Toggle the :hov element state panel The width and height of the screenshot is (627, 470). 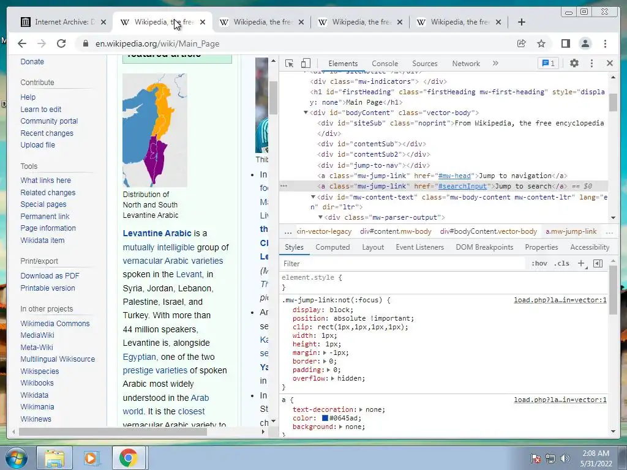pos(539,263)
